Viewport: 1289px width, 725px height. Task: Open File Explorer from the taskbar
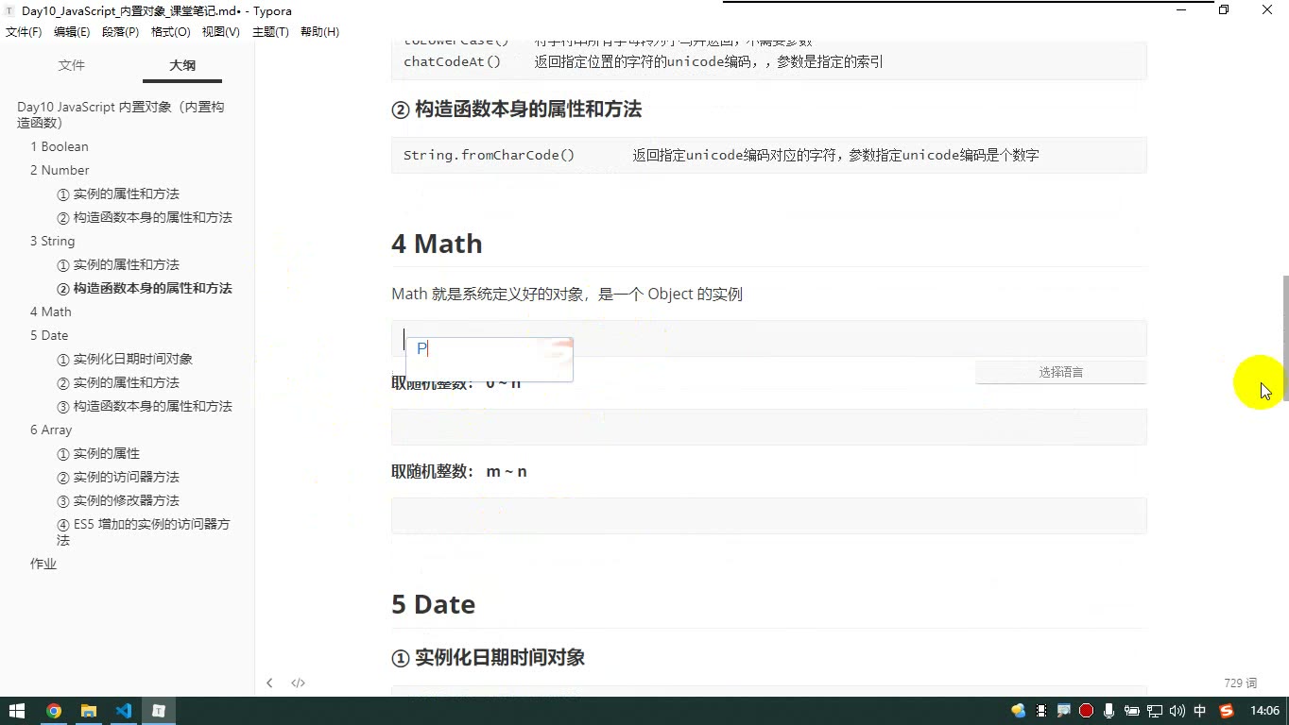89,711
